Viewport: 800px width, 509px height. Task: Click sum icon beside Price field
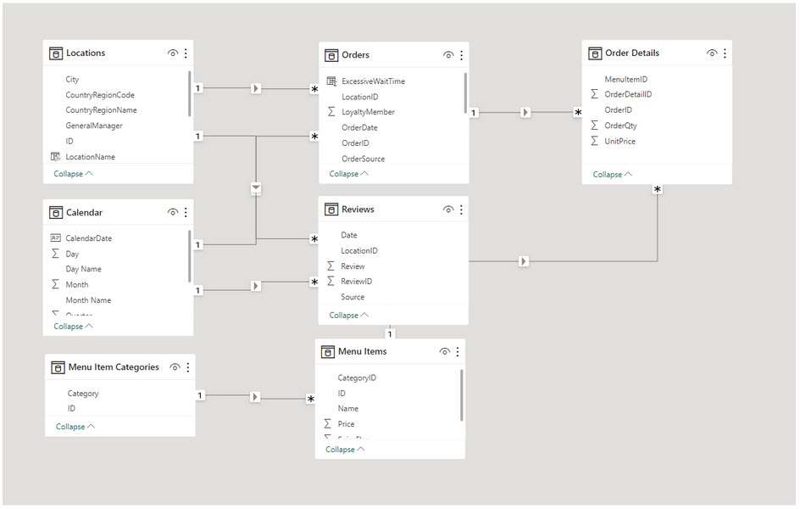[328, 423]
